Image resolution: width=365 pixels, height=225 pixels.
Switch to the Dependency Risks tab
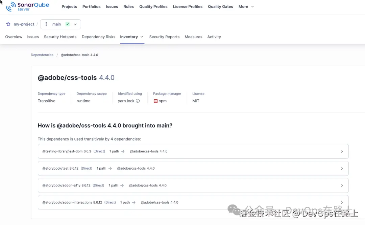tap(98, 37)
